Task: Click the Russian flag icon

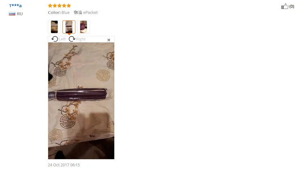Action: coord(12,14)
